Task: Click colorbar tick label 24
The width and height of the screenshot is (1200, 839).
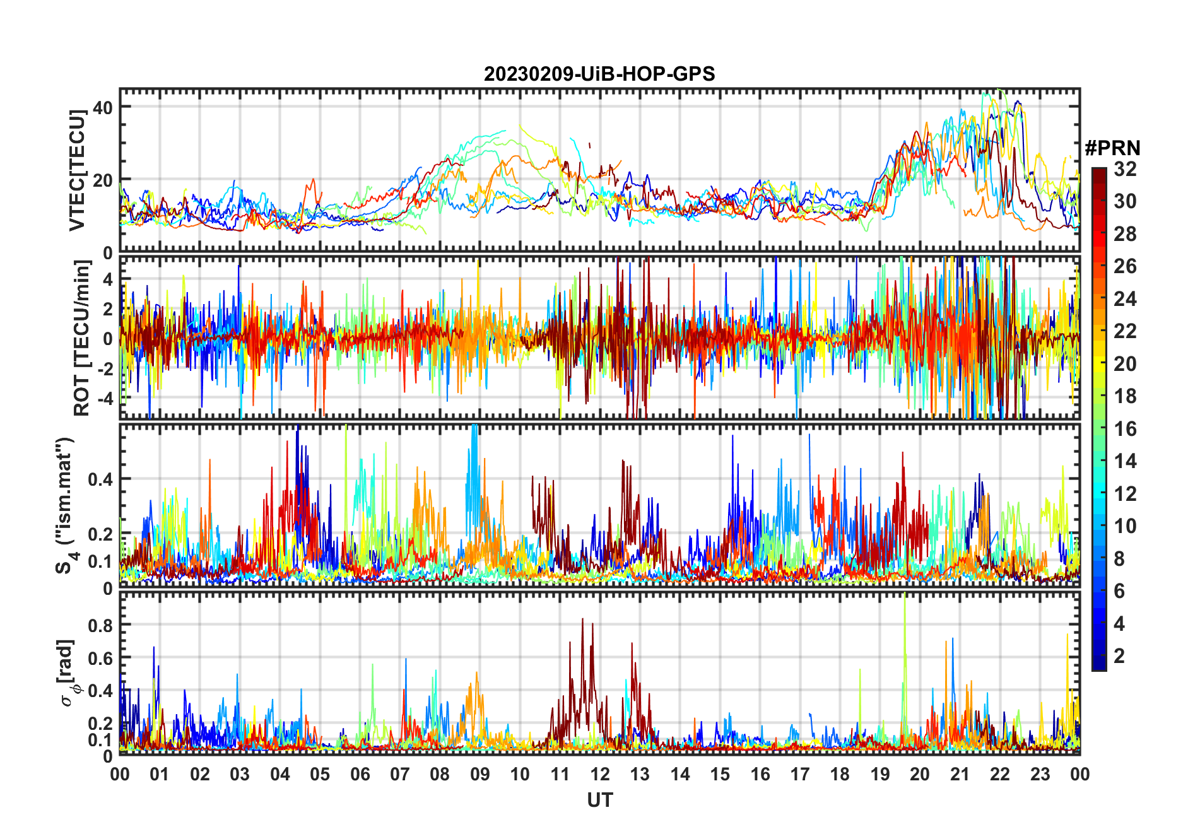Action: [1125, 299]
